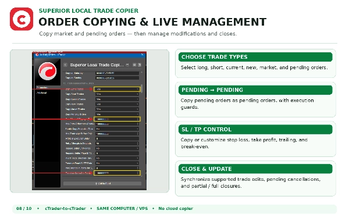This screenshot has width=349, height=218.
Task: Click the 'SAME COMPUTER / VPS' footer text
Action: pyautogui.click(x=122, y=209)
